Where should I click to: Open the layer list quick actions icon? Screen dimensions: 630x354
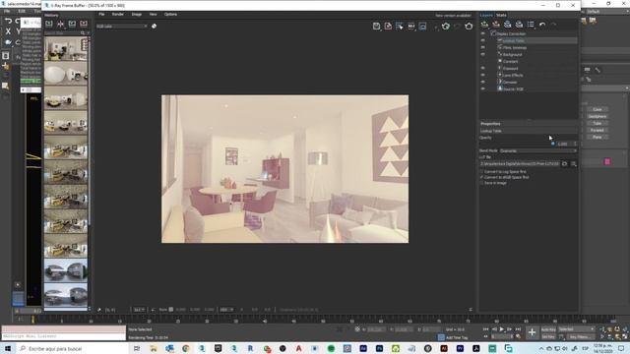pos(531,25)
